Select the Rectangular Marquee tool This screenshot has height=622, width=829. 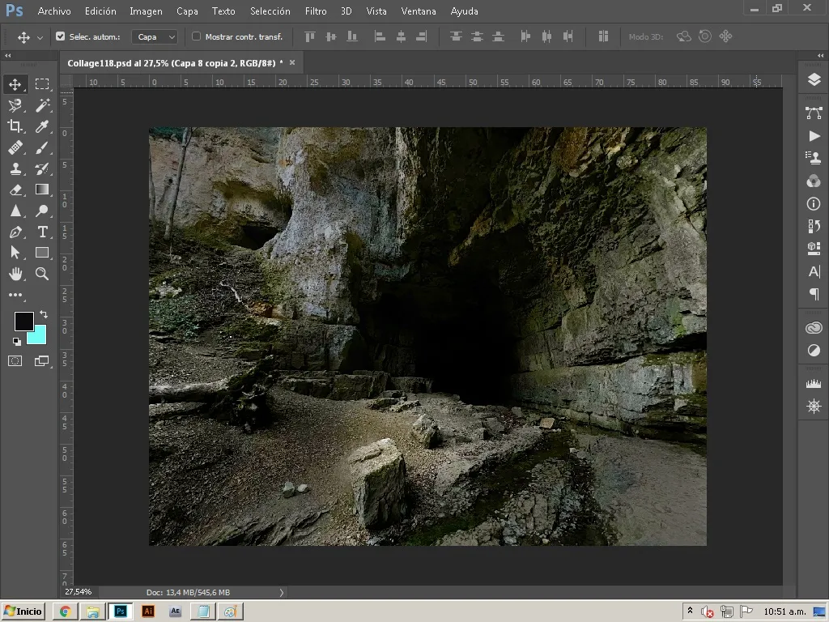tap(42, 84)
